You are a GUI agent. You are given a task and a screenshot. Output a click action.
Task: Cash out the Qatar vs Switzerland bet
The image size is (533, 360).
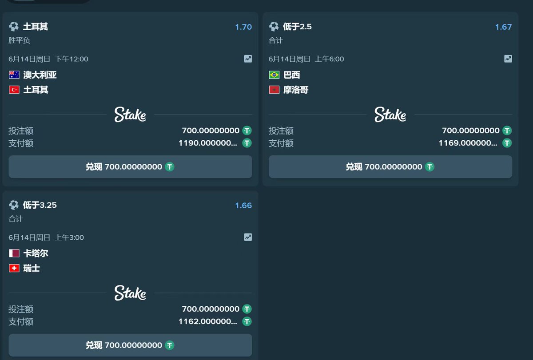coord(130,345)
